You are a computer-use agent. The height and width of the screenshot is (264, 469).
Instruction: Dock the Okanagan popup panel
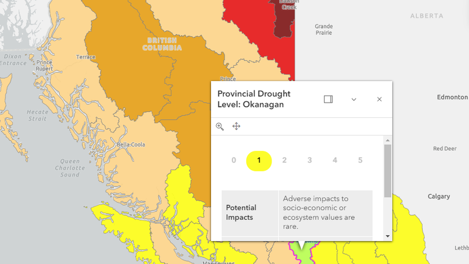tap(328, 99)
